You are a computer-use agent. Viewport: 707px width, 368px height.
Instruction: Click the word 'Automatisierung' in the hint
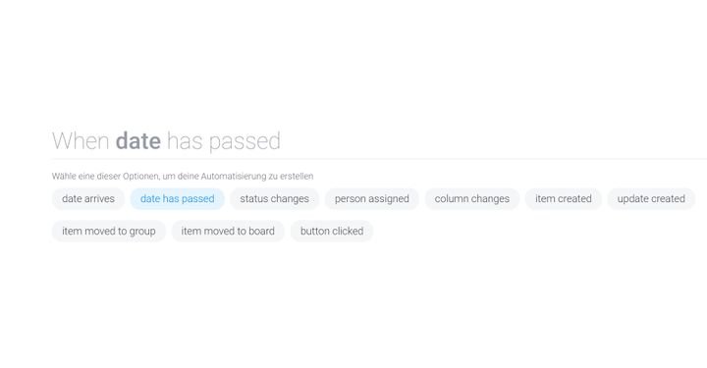tap(234, 176)
